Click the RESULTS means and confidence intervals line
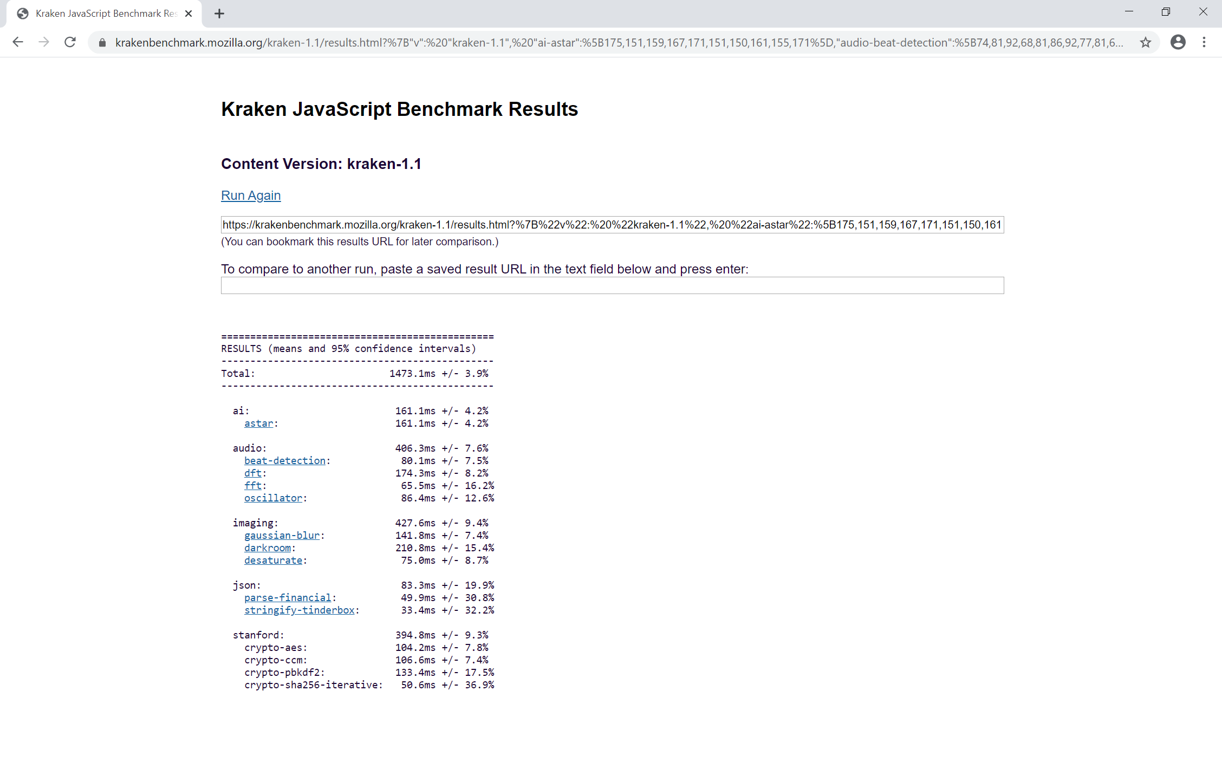Image resolution: width=1222 pixels, height=782 pixels. (349, 349)
